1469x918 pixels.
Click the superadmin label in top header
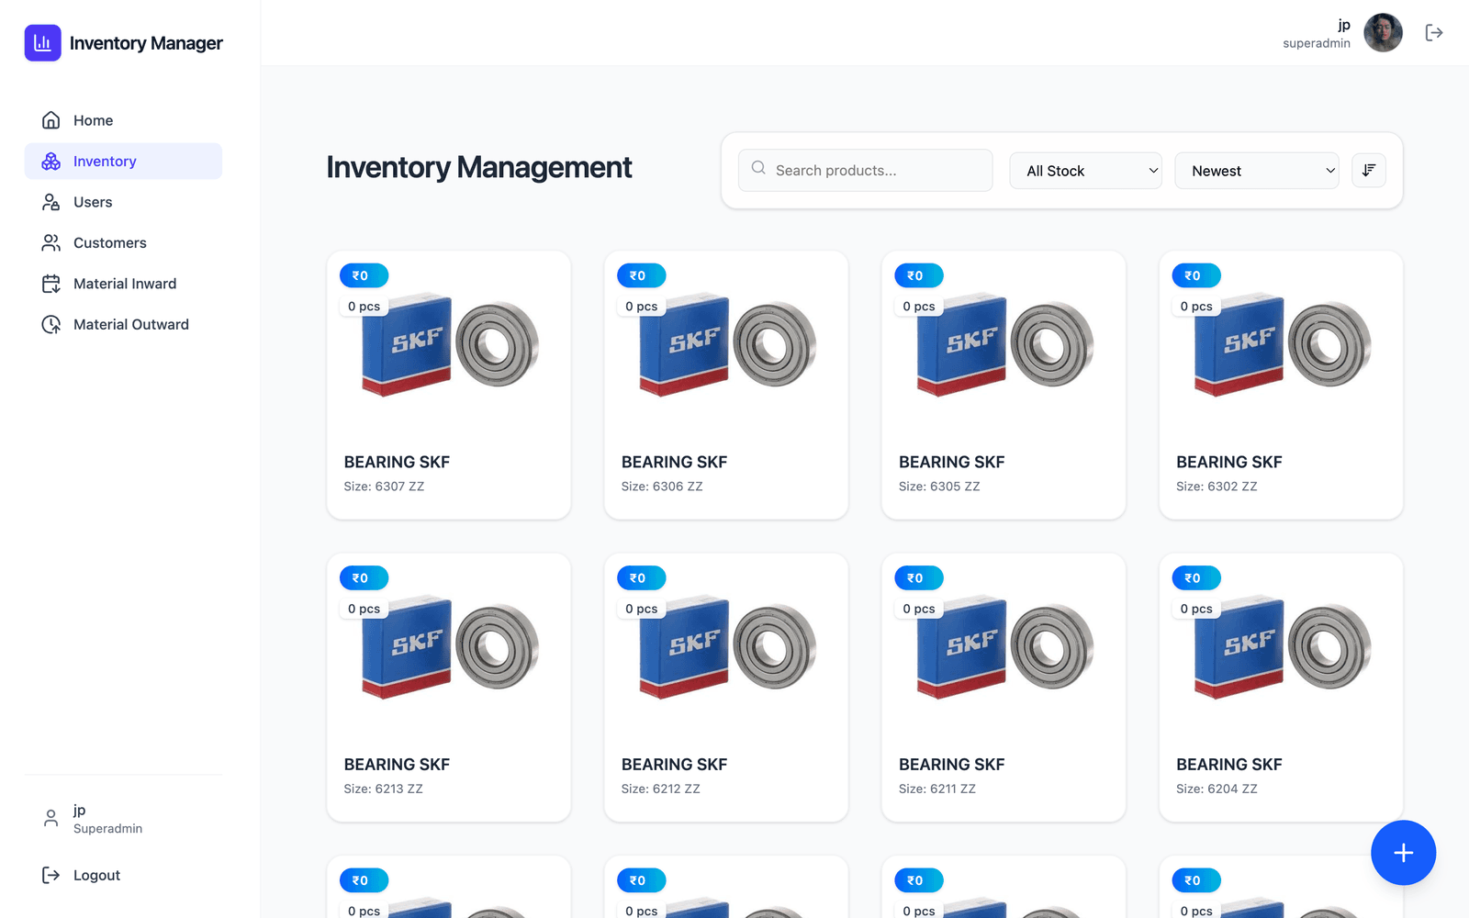1317,43
